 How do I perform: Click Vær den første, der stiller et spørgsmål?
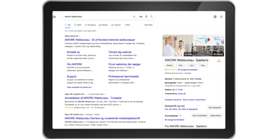coord(181,109)
